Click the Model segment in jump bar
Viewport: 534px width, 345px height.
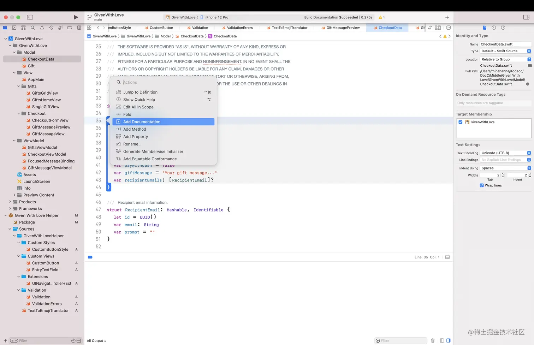coord(163,36)
